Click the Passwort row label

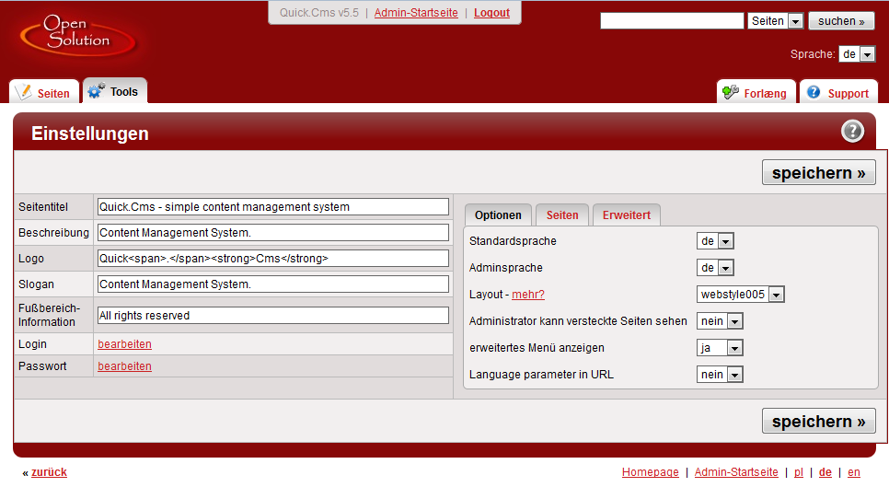(x=42, y=366)
